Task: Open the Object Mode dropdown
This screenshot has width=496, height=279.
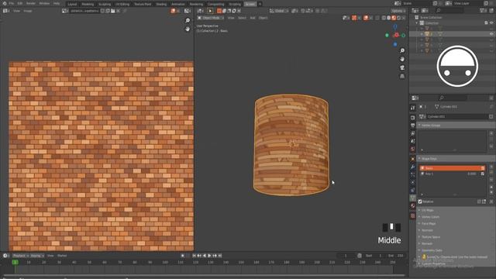Action: click(x=210, y=18)
